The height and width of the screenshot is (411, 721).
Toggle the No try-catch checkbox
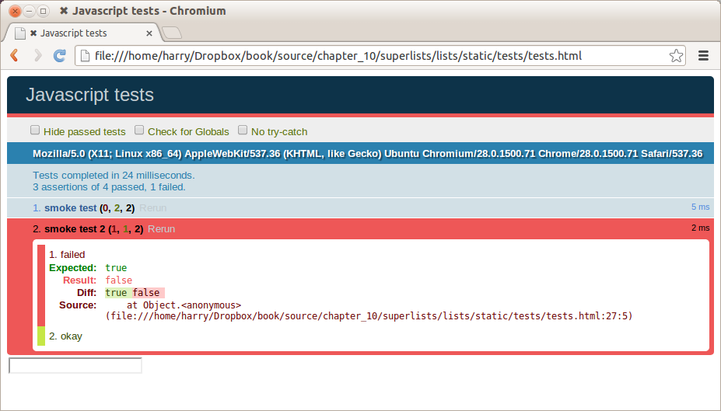[x=243, y=130]
